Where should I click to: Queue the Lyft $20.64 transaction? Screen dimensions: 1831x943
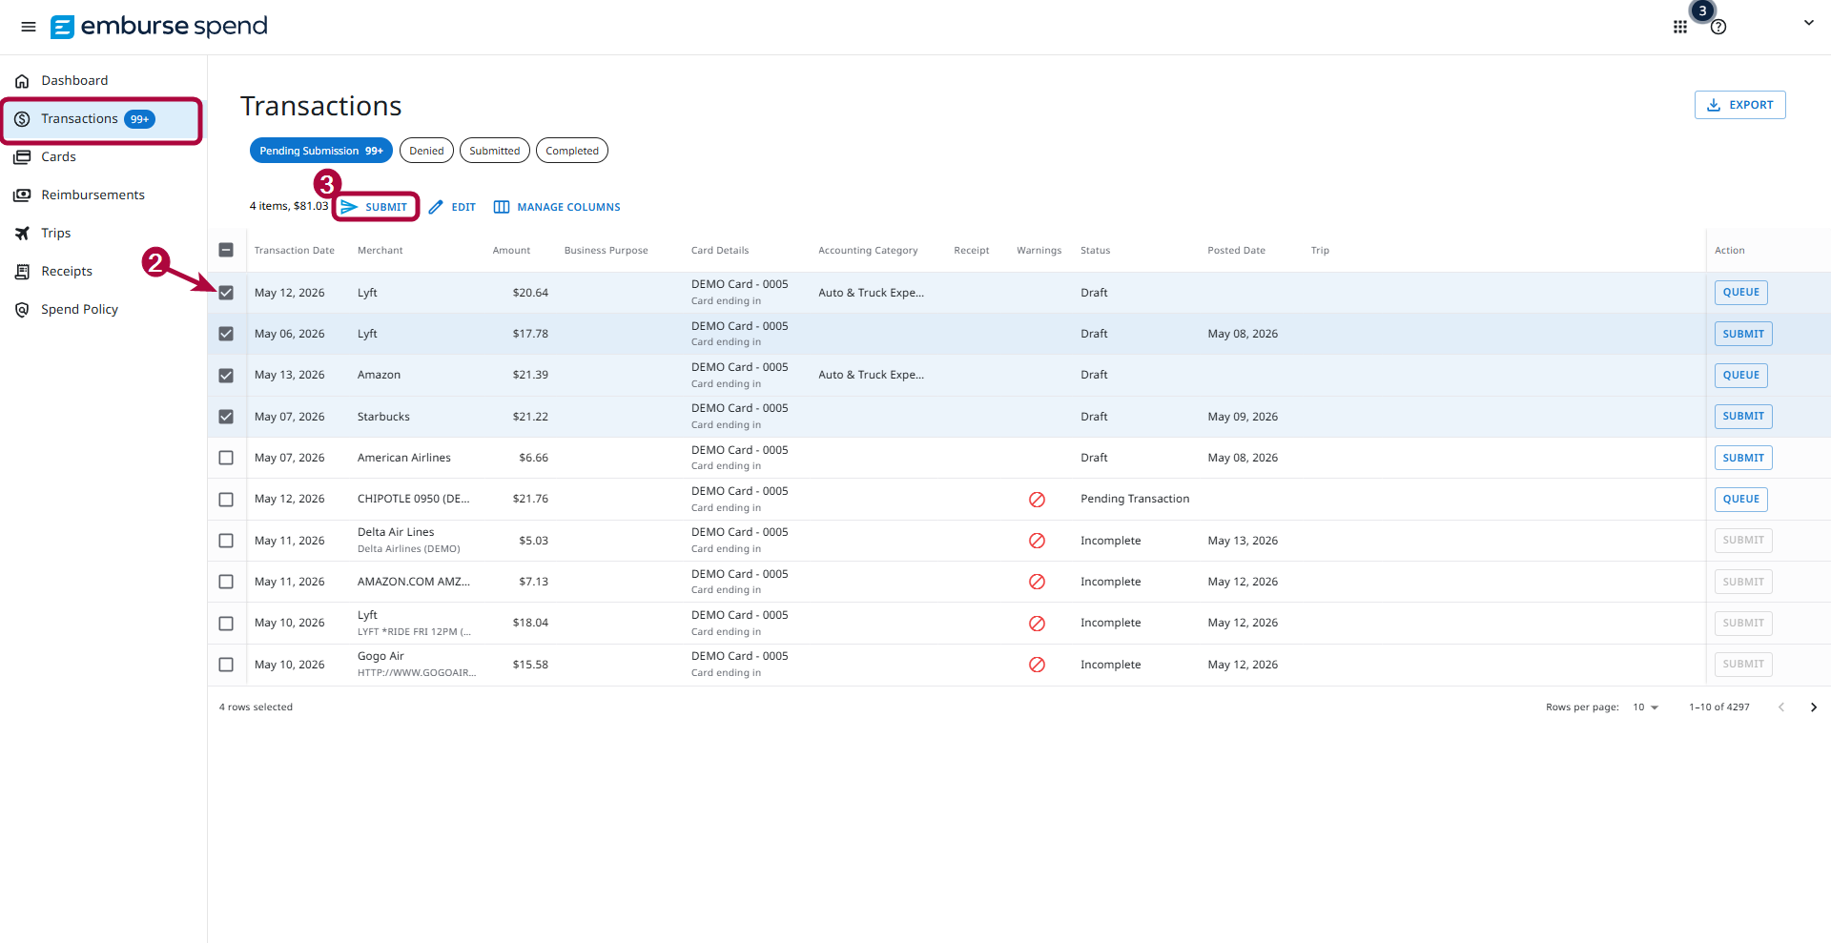(x=1740, y=293)
